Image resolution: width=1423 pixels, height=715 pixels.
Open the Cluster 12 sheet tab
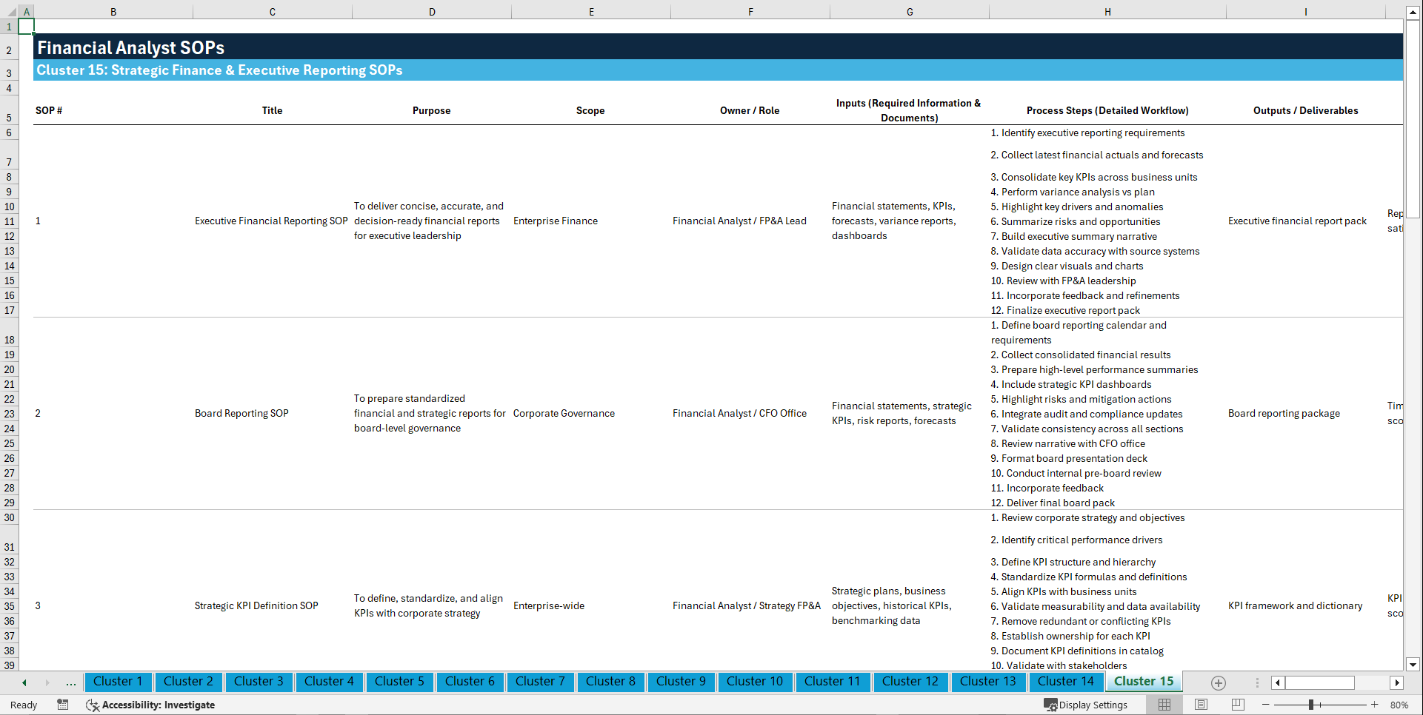click(910, 682)
